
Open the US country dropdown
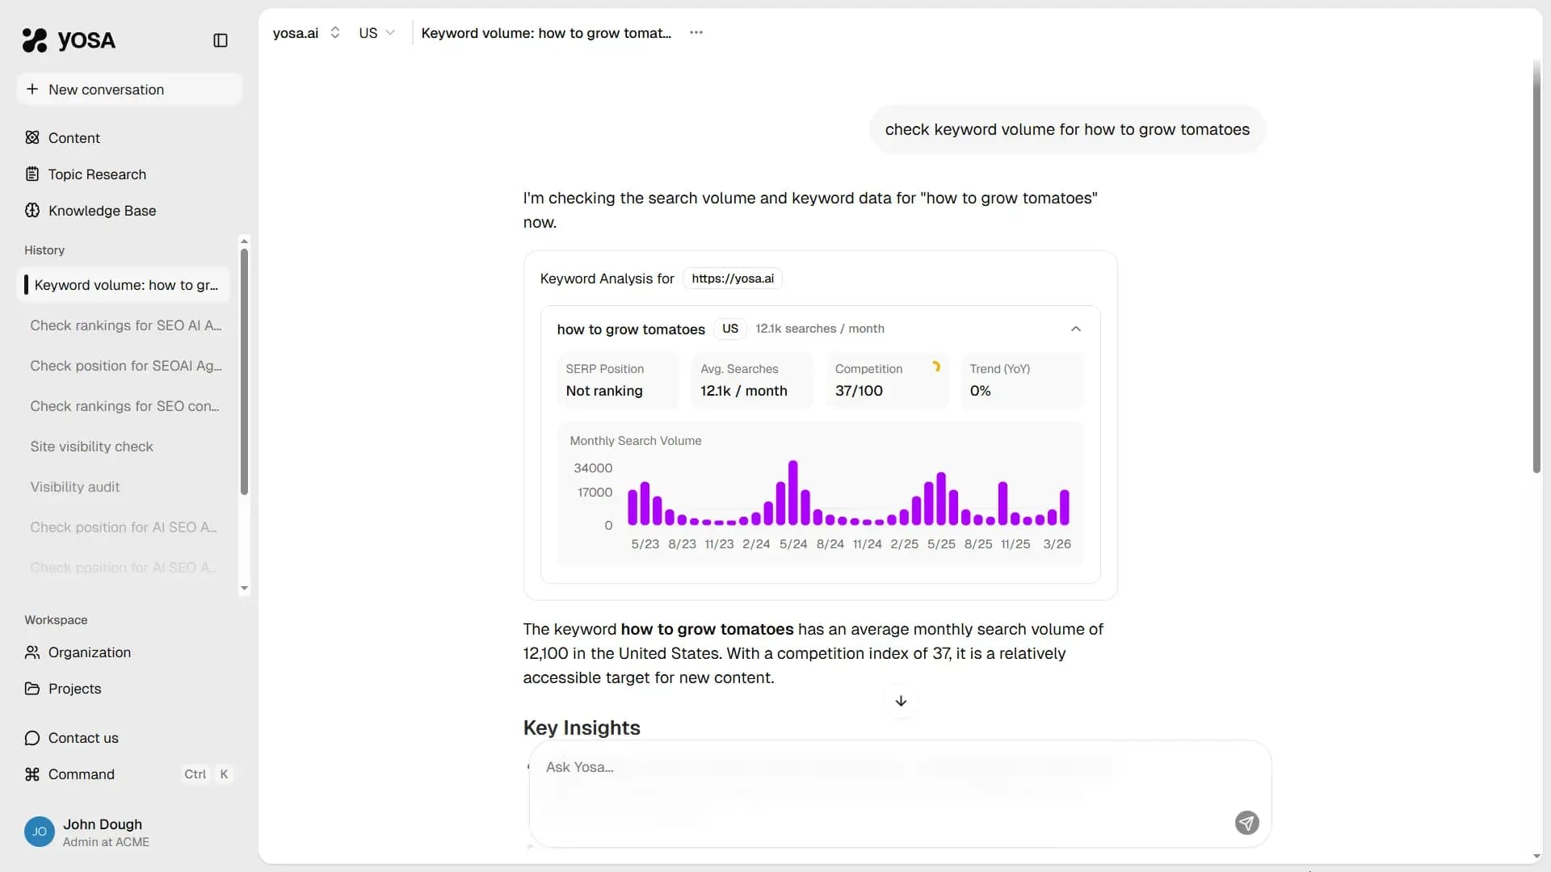click(376, 32)
